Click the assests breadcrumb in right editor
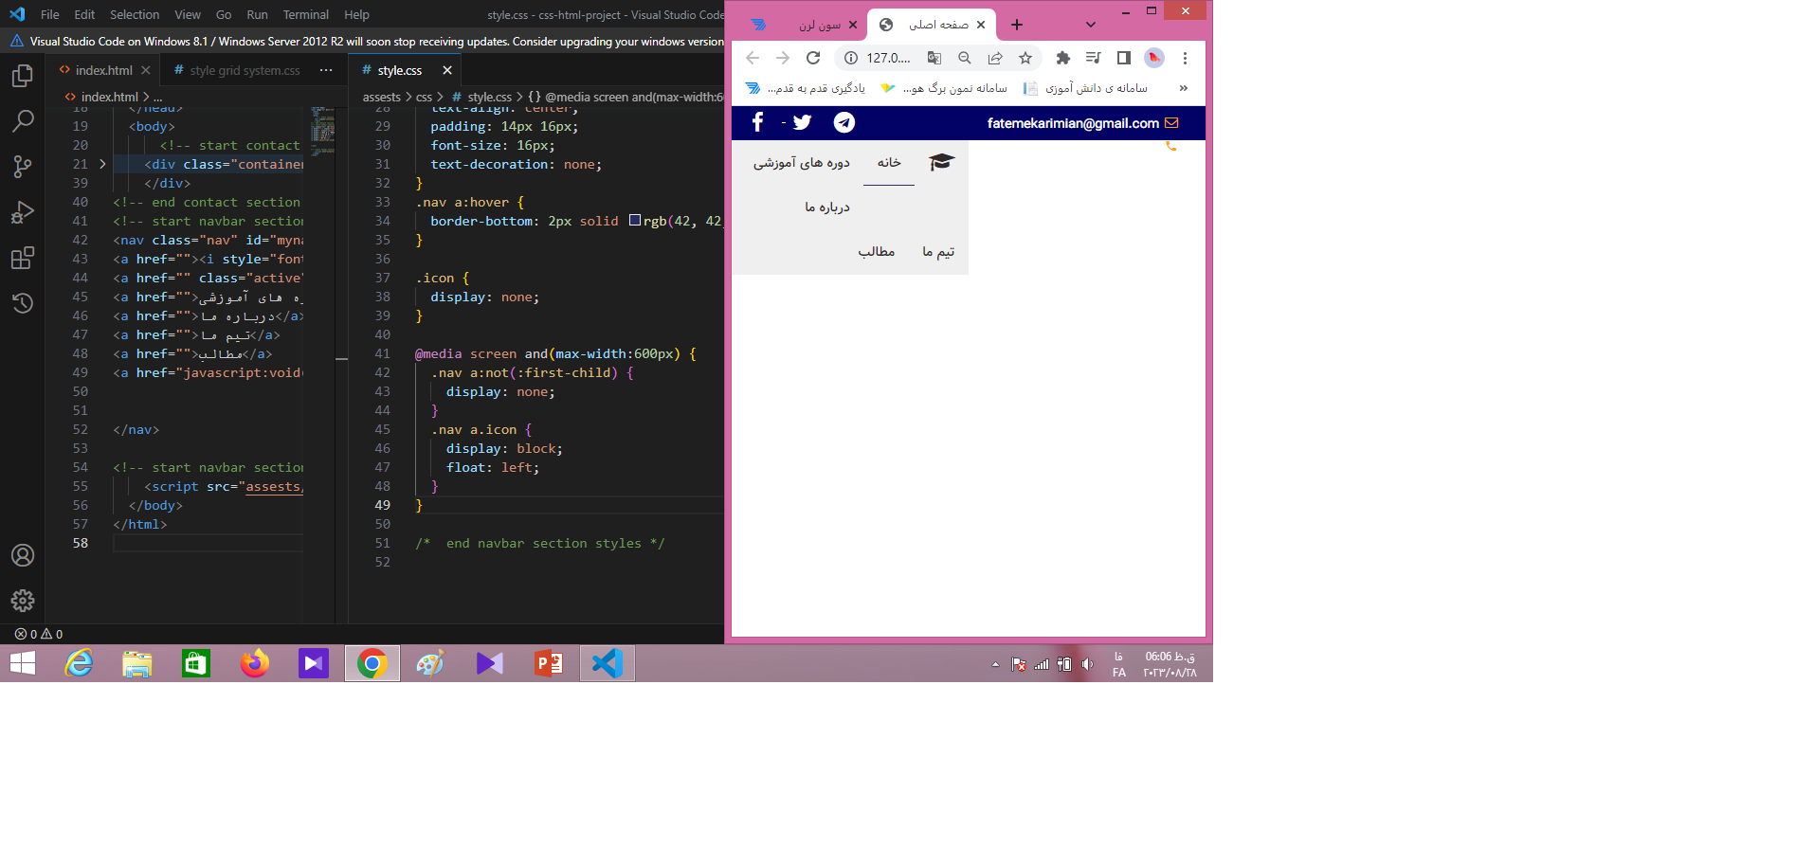 pos(382,97)
